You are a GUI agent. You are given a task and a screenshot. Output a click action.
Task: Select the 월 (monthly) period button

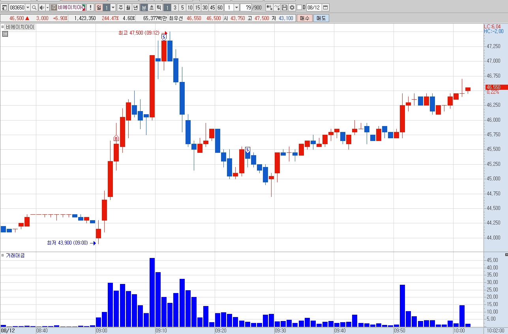point(128,7)
